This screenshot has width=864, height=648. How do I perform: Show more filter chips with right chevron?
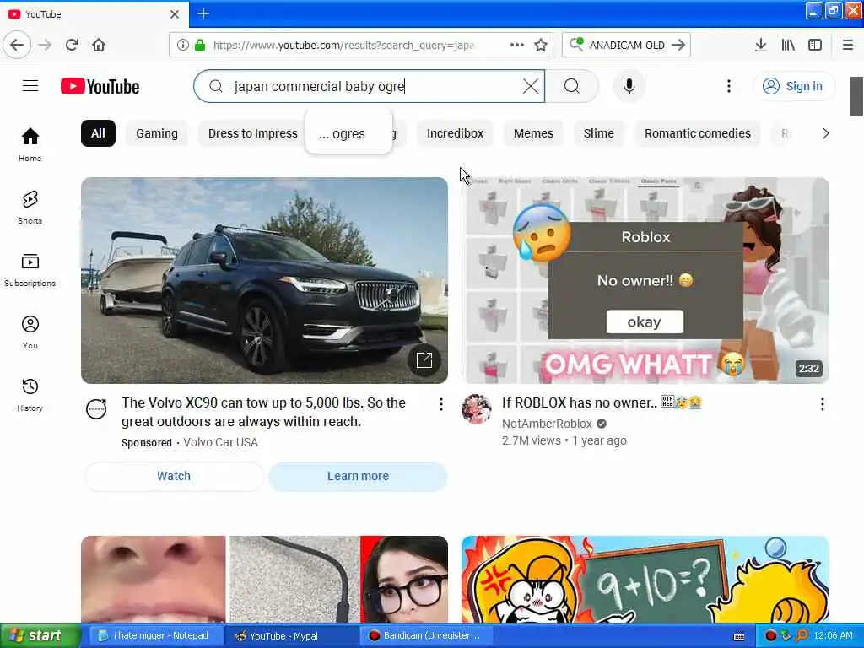pyautogui.click(x=825, y=133)
